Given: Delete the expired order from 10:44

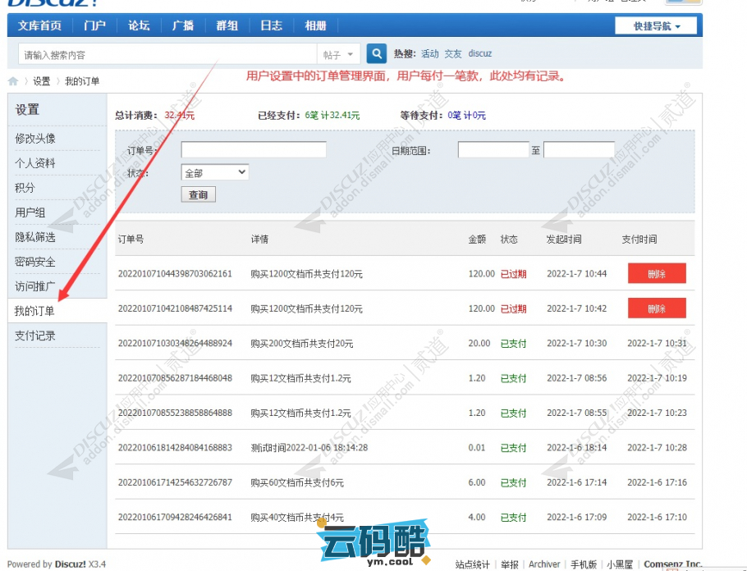Looking at the screenshot, I should pos(656,274).
